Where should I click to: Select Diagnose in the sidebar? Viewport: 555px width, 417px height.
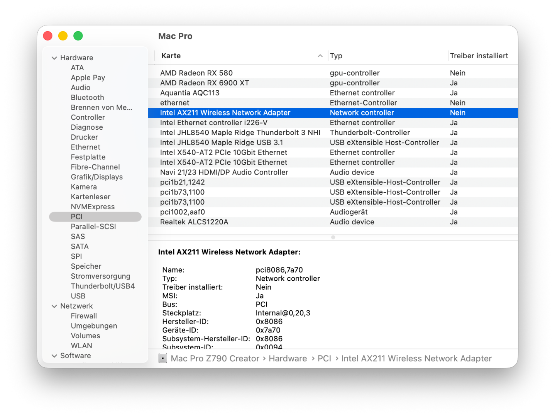87,127
